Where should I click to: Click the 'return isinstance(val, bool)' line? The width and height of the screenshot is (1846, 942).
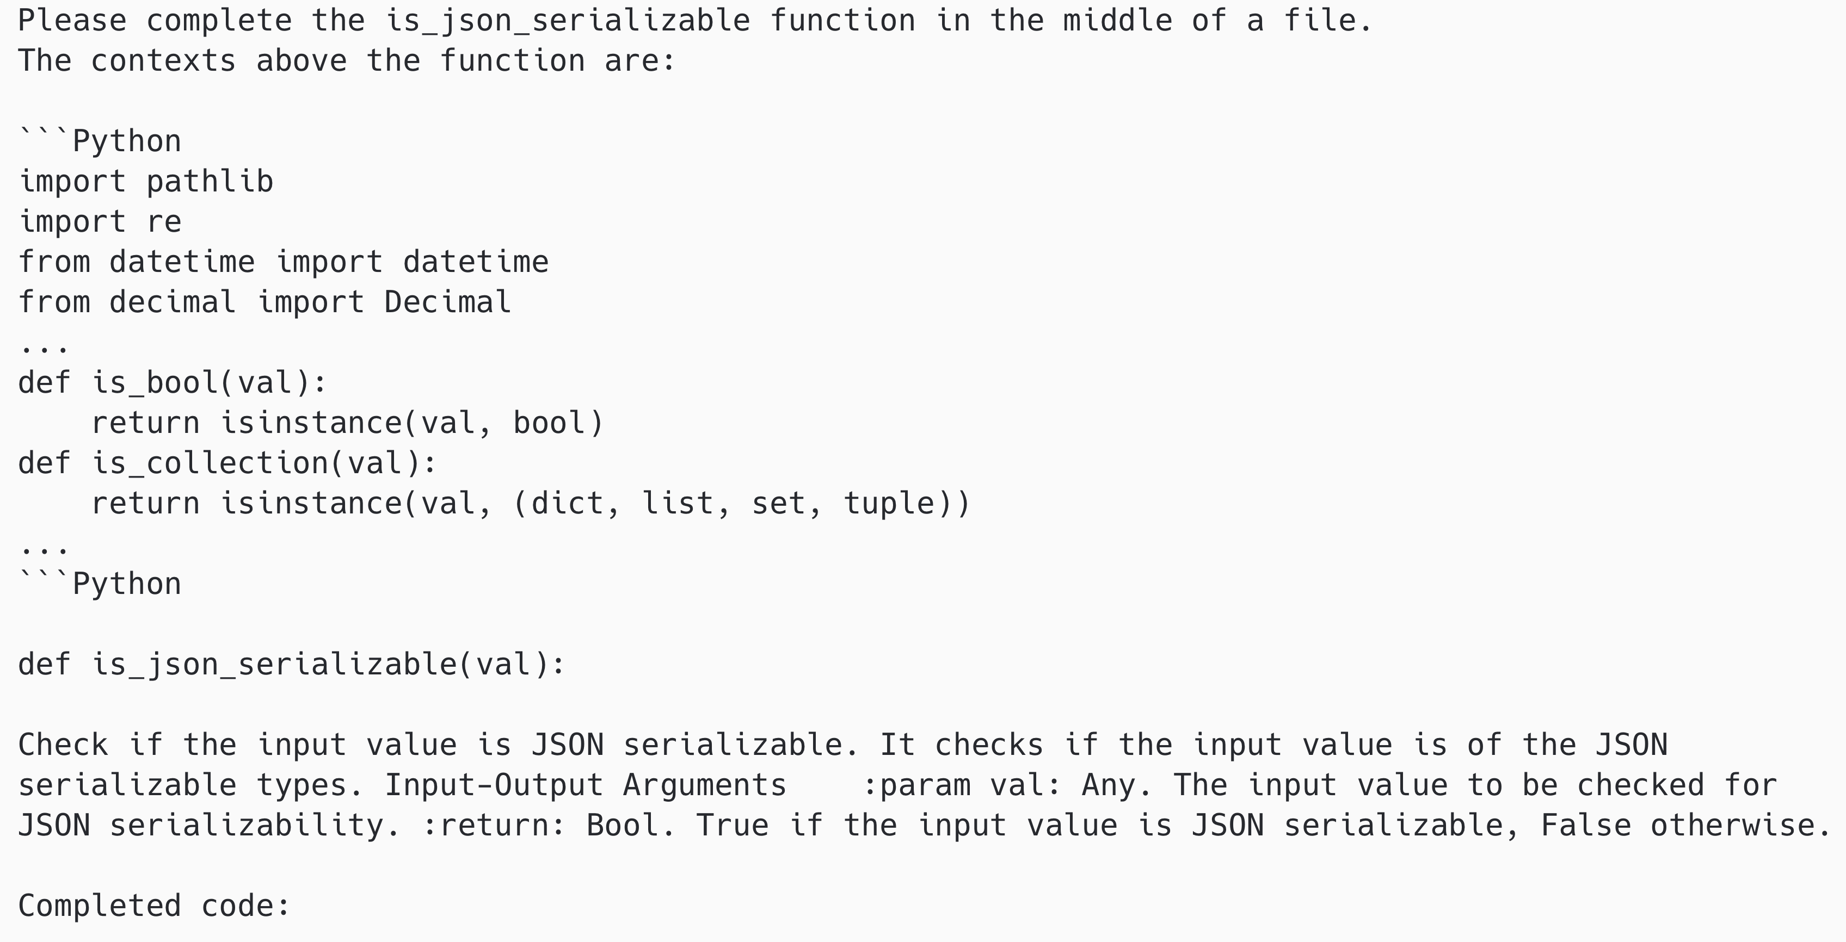348,423
